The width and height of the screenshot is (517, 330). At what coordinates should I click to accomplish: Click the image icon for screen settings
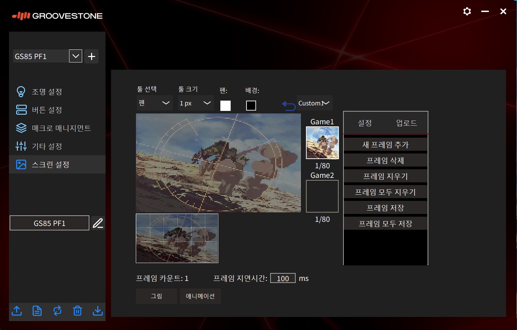(x=21, y=164)
